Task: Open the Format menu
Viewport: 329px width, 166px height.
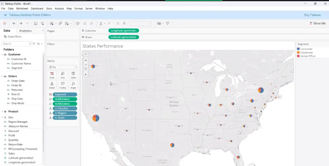Action: (79, 9)
